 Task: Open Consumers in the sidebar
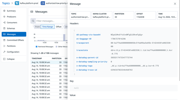point(14,23)
